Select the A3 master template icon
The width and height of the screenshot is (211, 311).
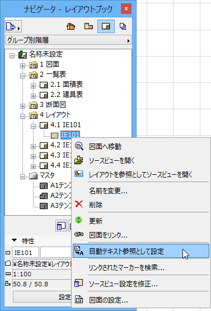click(x=44, y=206)
